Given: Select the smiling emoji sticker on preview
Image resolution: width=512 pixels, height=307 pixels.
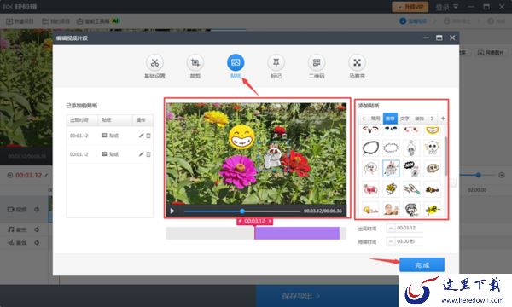Looking at the screenshot, I should coord(241,136).
